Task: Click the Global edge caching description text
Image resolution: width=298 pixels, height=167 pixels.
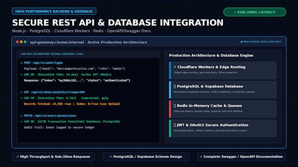Action: pos(206,72)
